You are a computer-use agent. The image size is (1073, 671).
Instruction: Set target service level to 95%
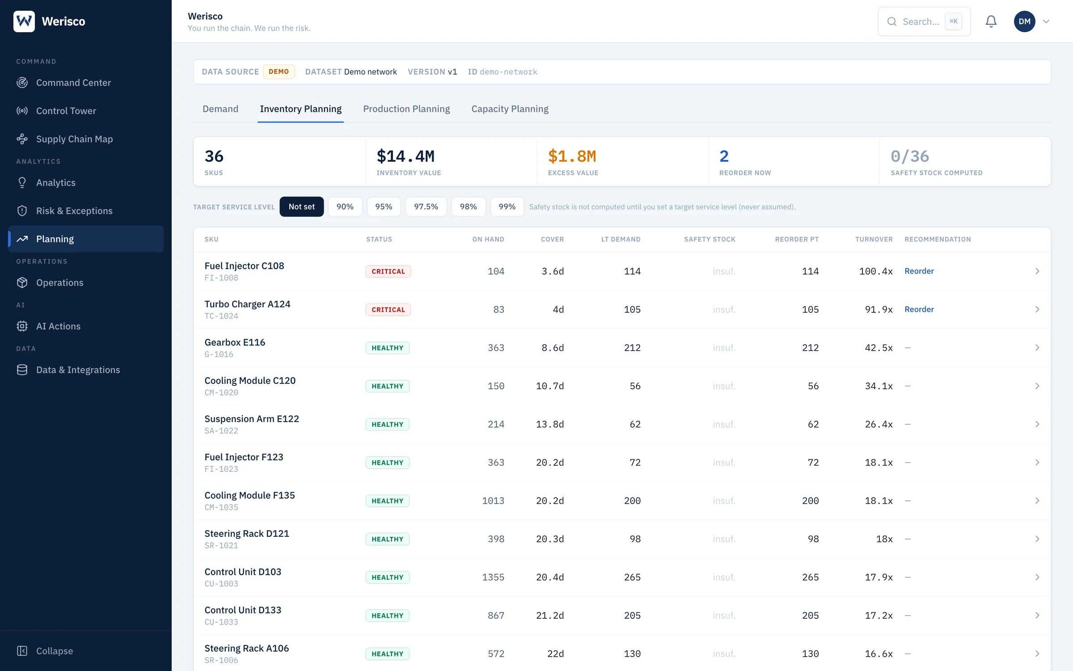(384, 207)
